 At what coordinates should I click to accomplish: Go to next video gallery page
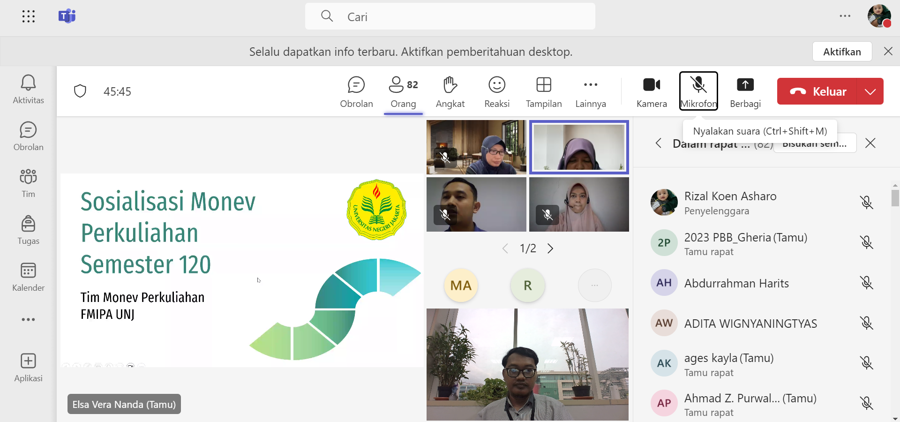pos(550,249)
